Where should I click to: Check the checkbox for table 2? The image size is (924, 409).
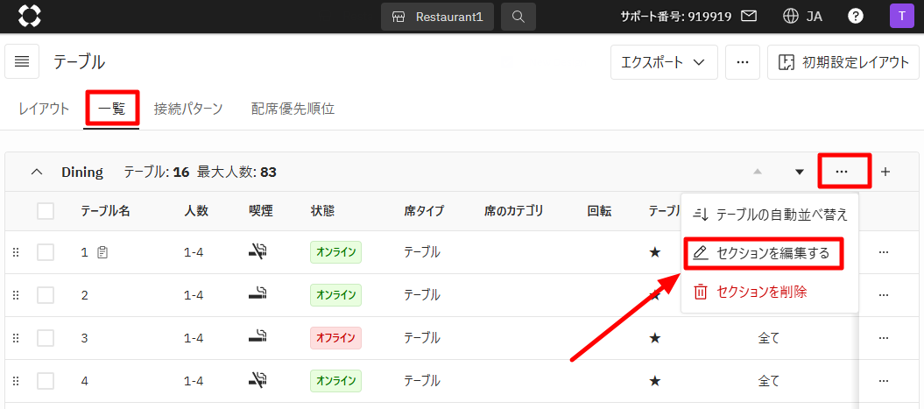(46, 295)
